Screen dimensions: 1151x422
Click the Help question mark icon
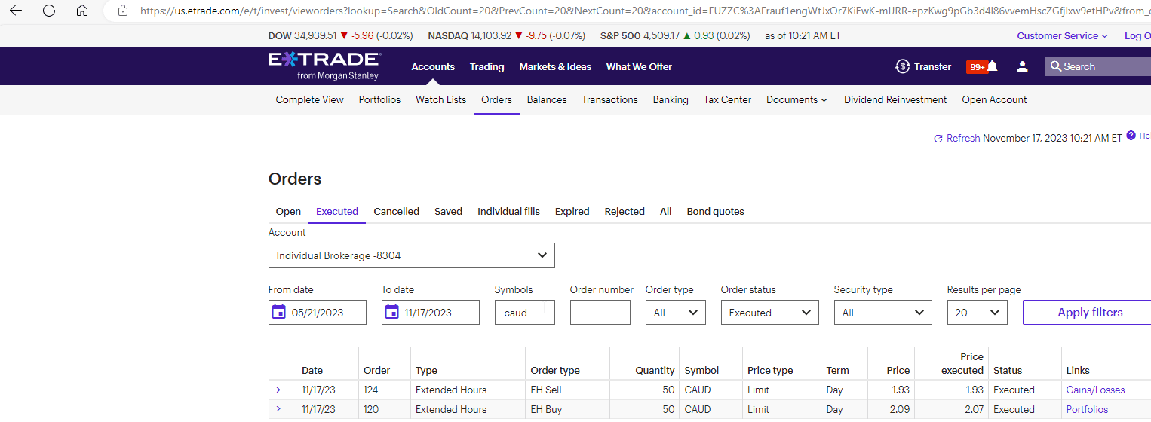pos(1131,136)
